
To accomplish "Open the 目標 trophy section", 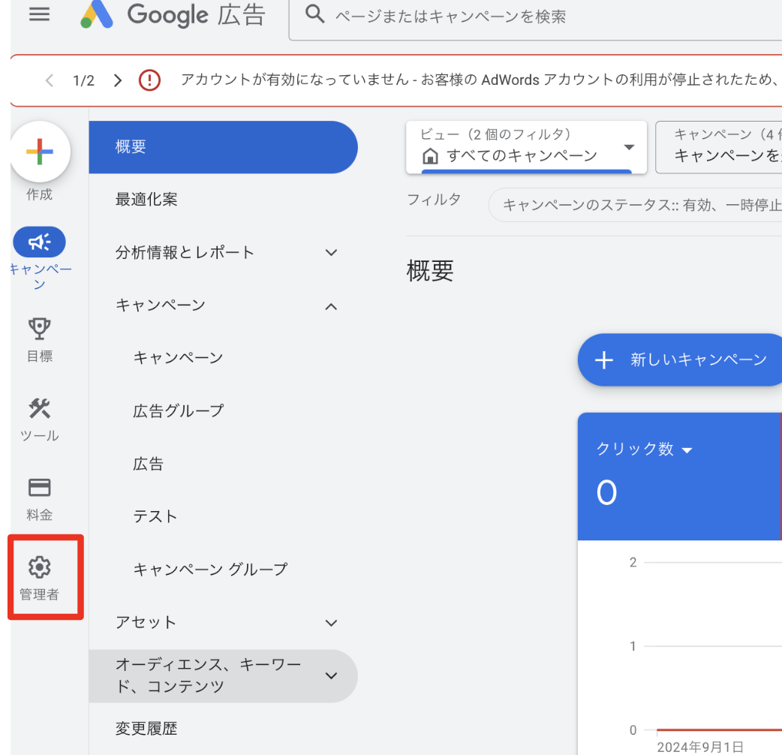I will point(39,341).
